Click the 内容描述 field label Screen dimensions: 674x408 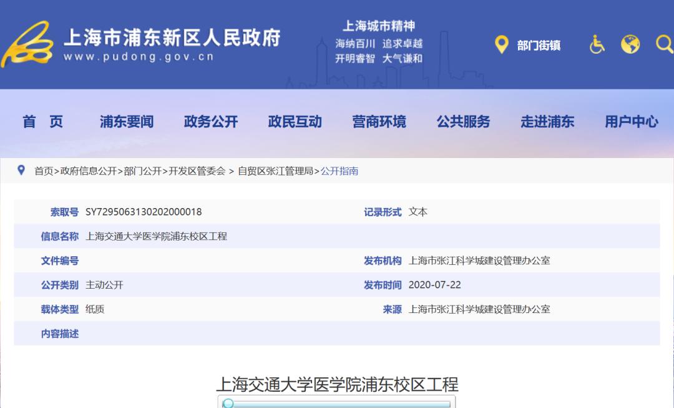click(60, 334)
